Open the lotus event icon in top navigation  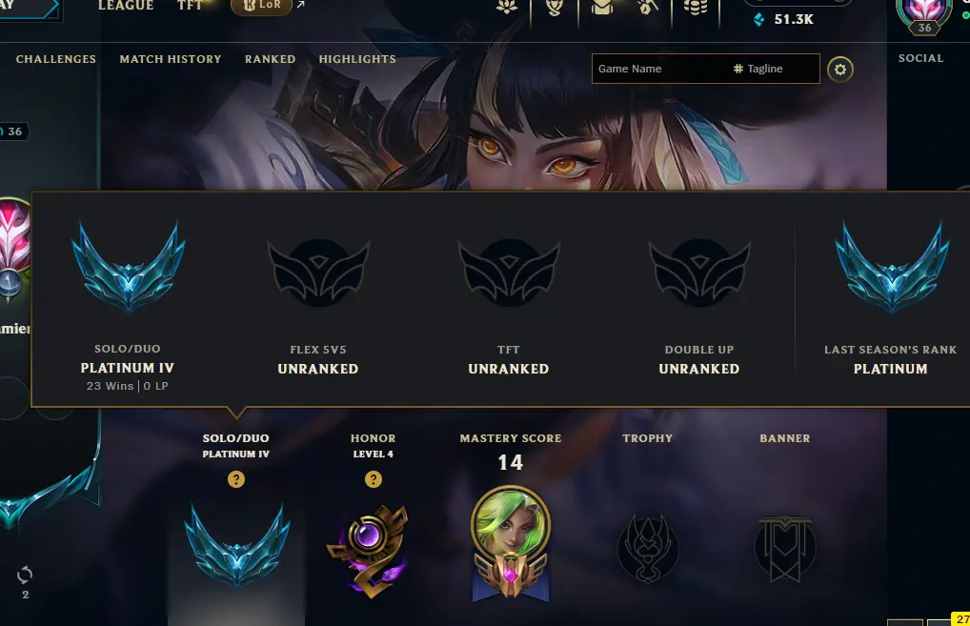coord(507,8)
